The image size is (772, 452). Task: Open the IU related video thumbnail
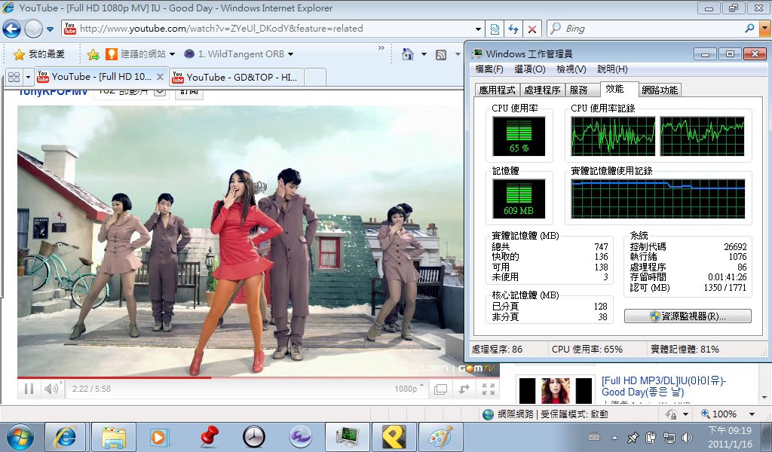tap(556, 391)
